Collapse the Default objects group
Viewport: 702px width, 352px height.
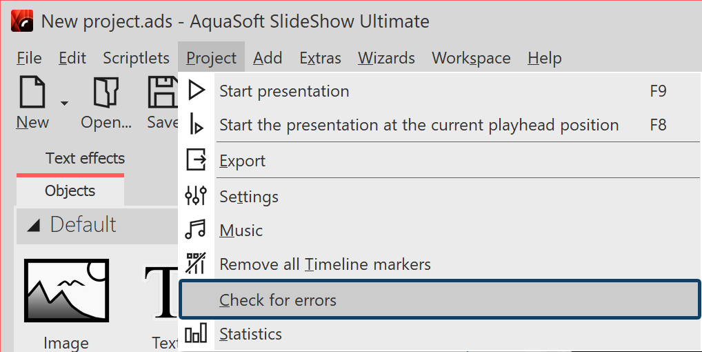tap(34, 225)
